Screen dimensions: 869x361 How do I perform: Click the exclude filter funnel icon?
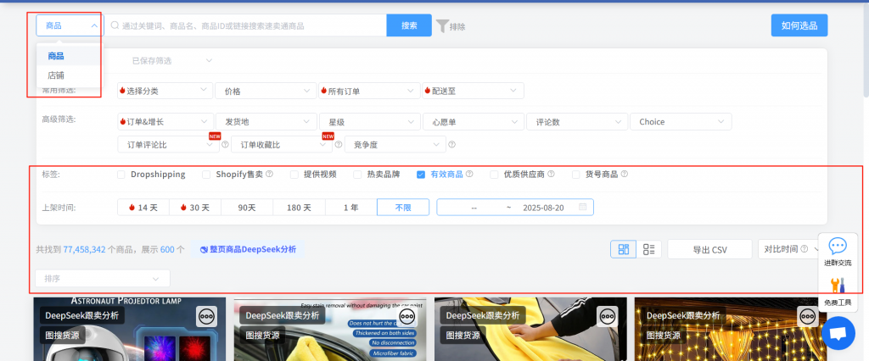[x=441, y=26]
